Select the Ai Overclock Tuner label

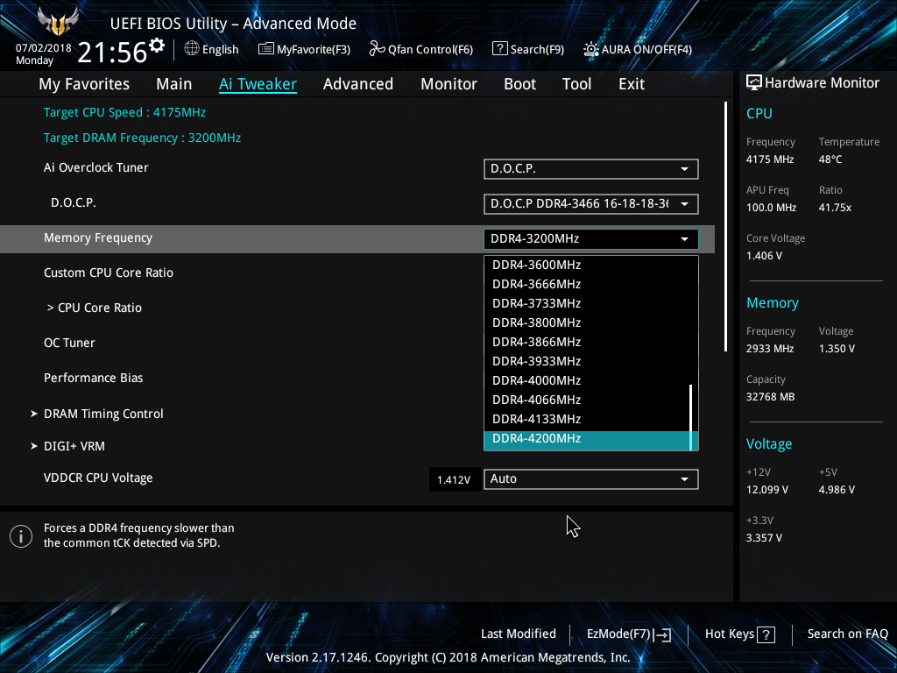pos(96,167)
